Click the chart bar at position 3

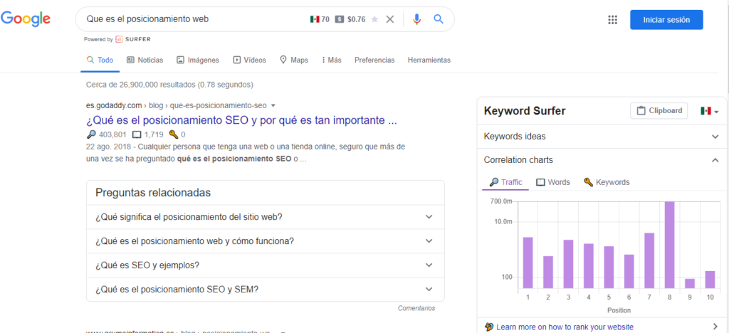tap(568, 264)
